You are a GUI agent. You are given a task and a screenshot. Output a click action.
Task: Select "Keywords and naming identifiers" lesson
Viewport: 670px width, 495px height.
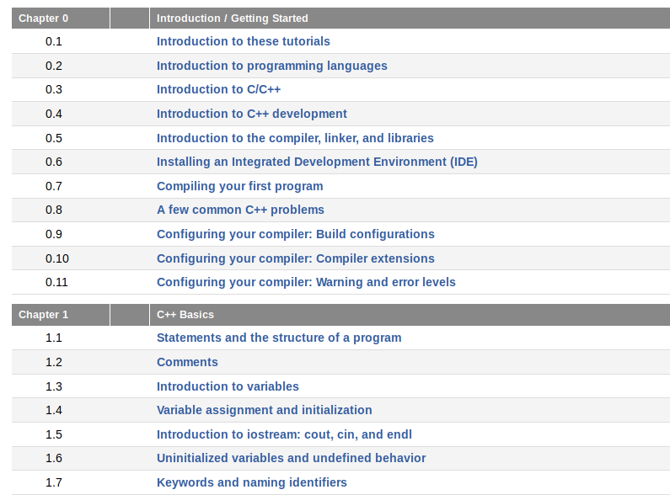(251, 482)
